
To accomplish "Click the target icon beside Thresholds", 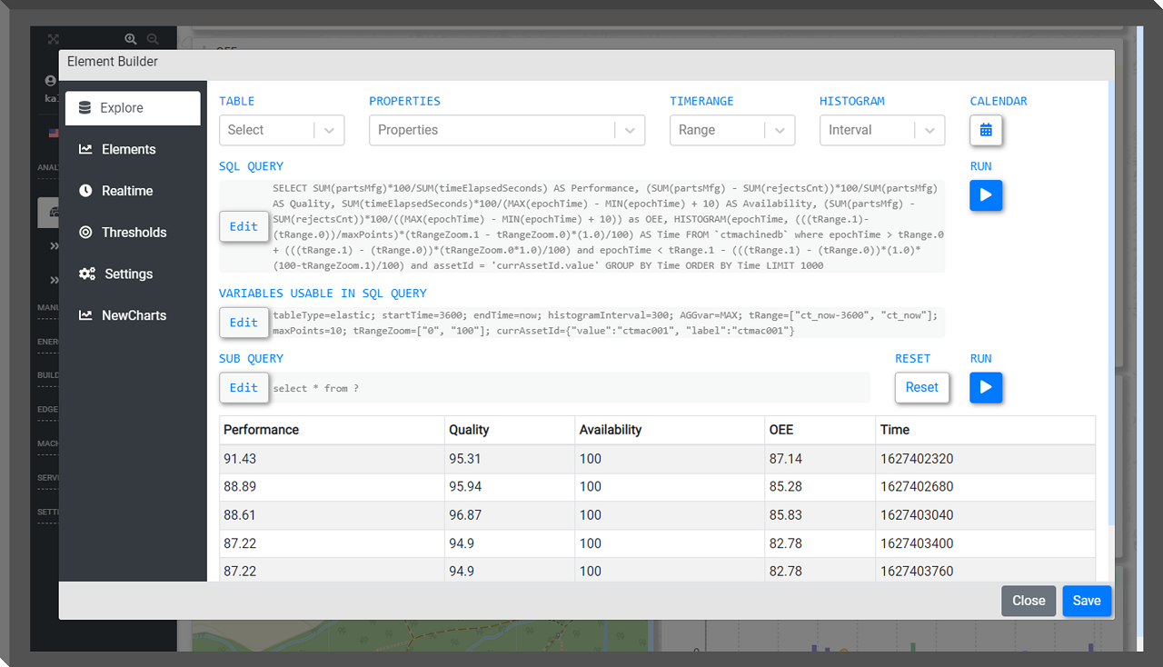I will tap(85, 233).
